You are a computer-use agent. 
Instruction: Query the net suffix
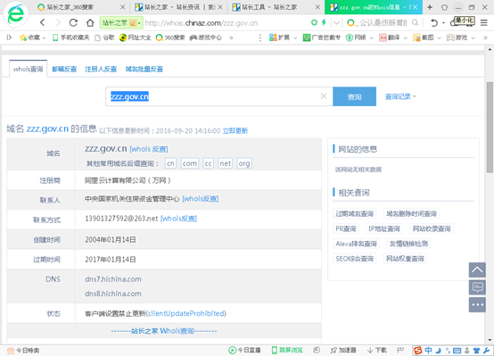(x=226, y=163)
